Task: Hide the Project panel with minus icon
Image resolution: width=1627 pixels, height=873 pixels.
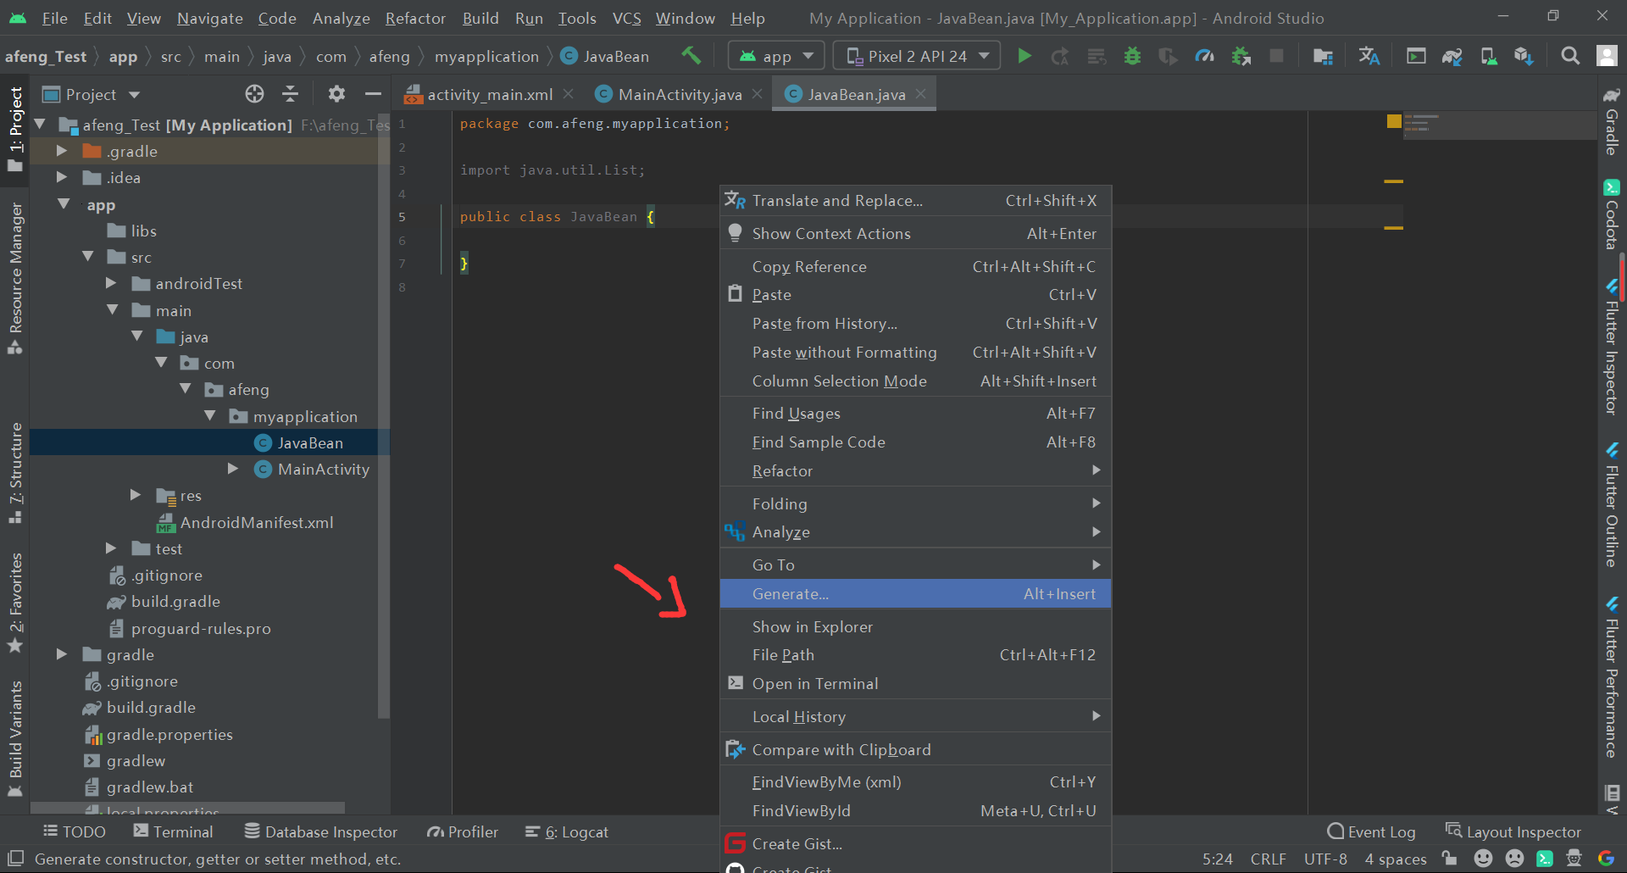Action: [373, 94]
